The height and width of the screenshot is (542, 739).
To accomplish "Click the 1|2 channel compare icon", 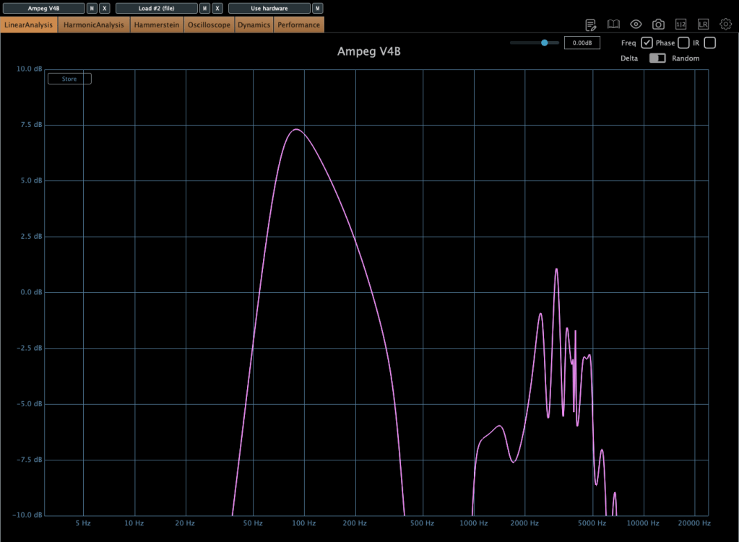I will (x=680, y=25).
